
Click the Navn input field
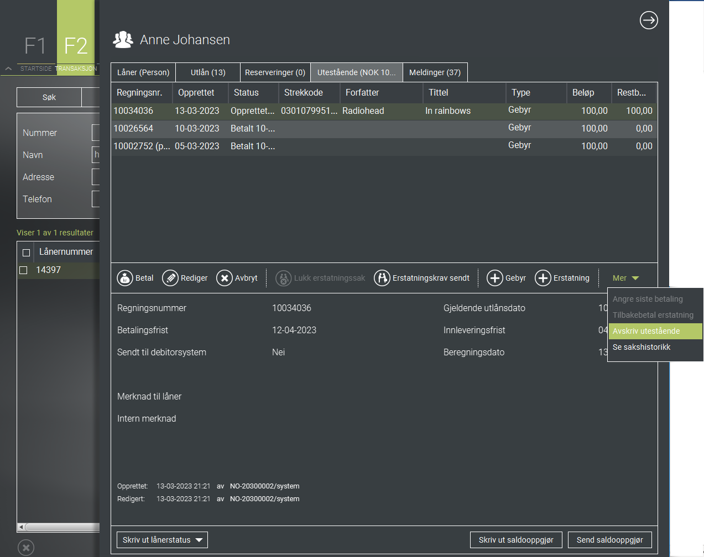pos(96,155)
